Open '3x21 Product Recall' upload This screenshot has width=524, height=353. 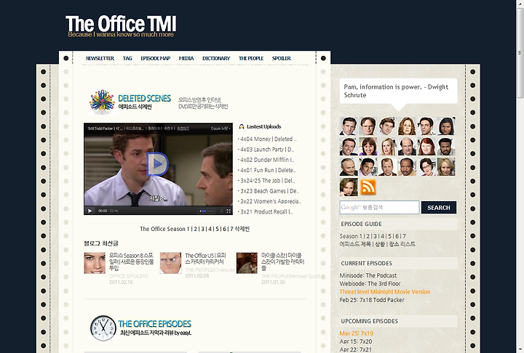[266, 212]
